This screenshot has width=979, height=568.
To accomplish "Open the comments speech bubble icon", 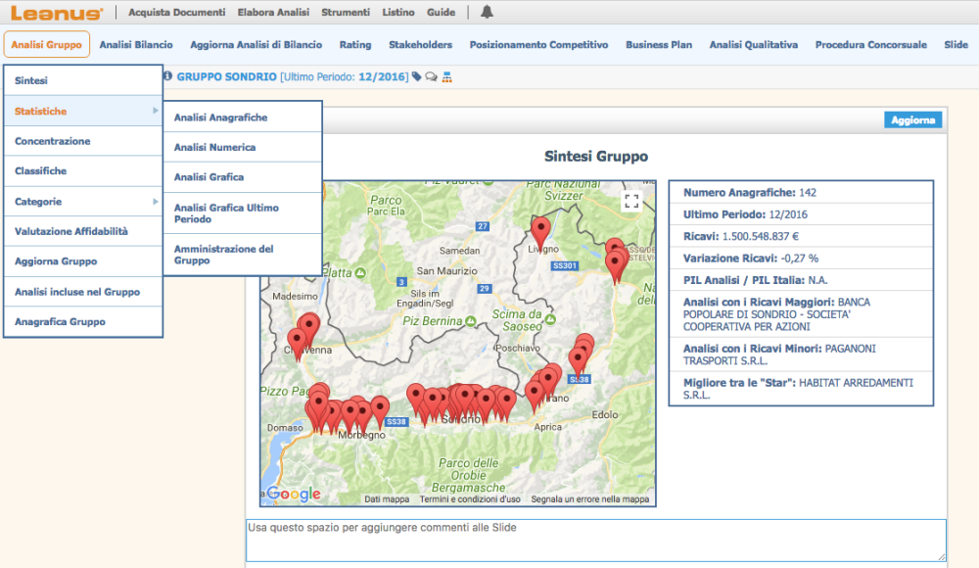I will coord(432,76).
